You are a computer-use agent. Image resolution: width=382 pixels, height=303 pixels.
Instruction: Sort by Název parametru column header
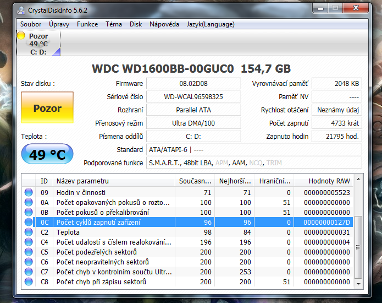114,181
